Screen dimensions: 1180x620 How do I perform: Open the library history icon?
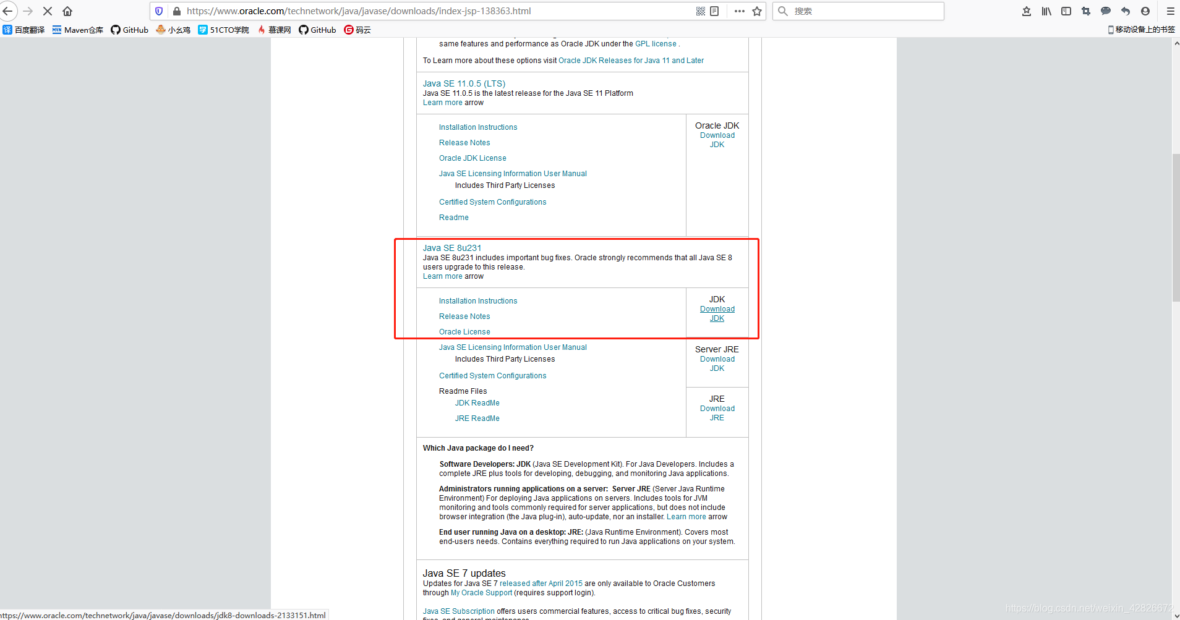pos(1046,11)
